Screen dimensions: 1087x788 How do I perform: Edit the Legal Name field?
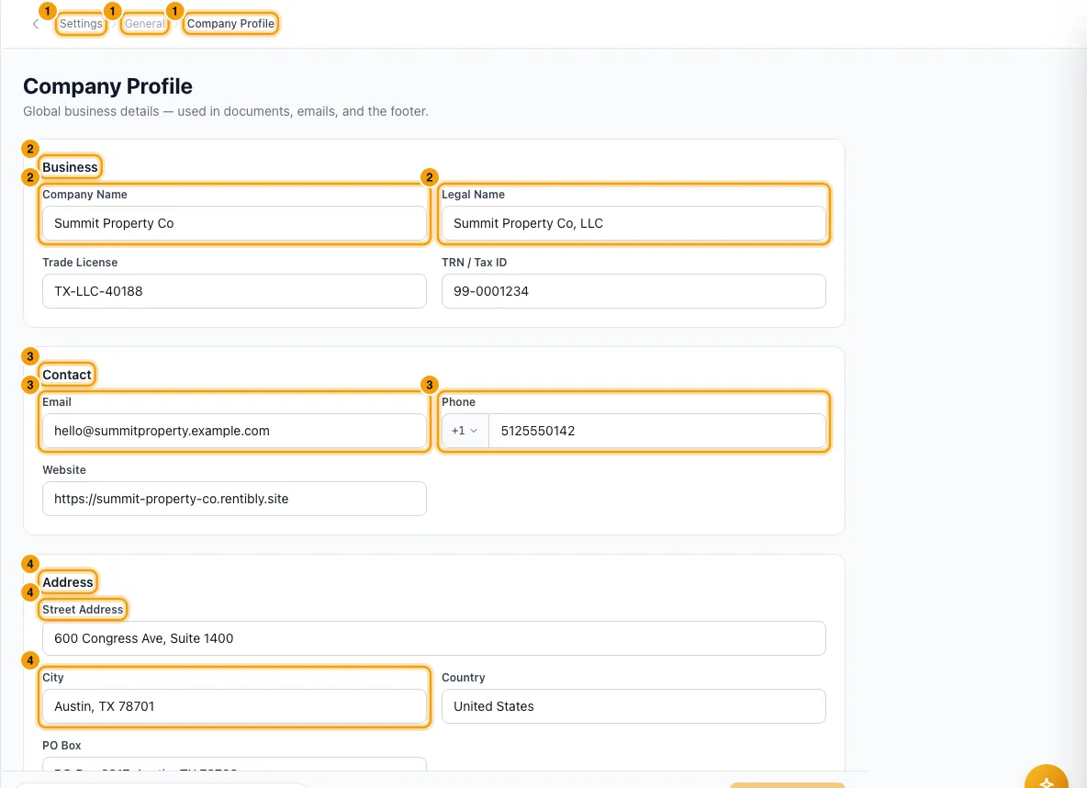[x=633, y=223]
